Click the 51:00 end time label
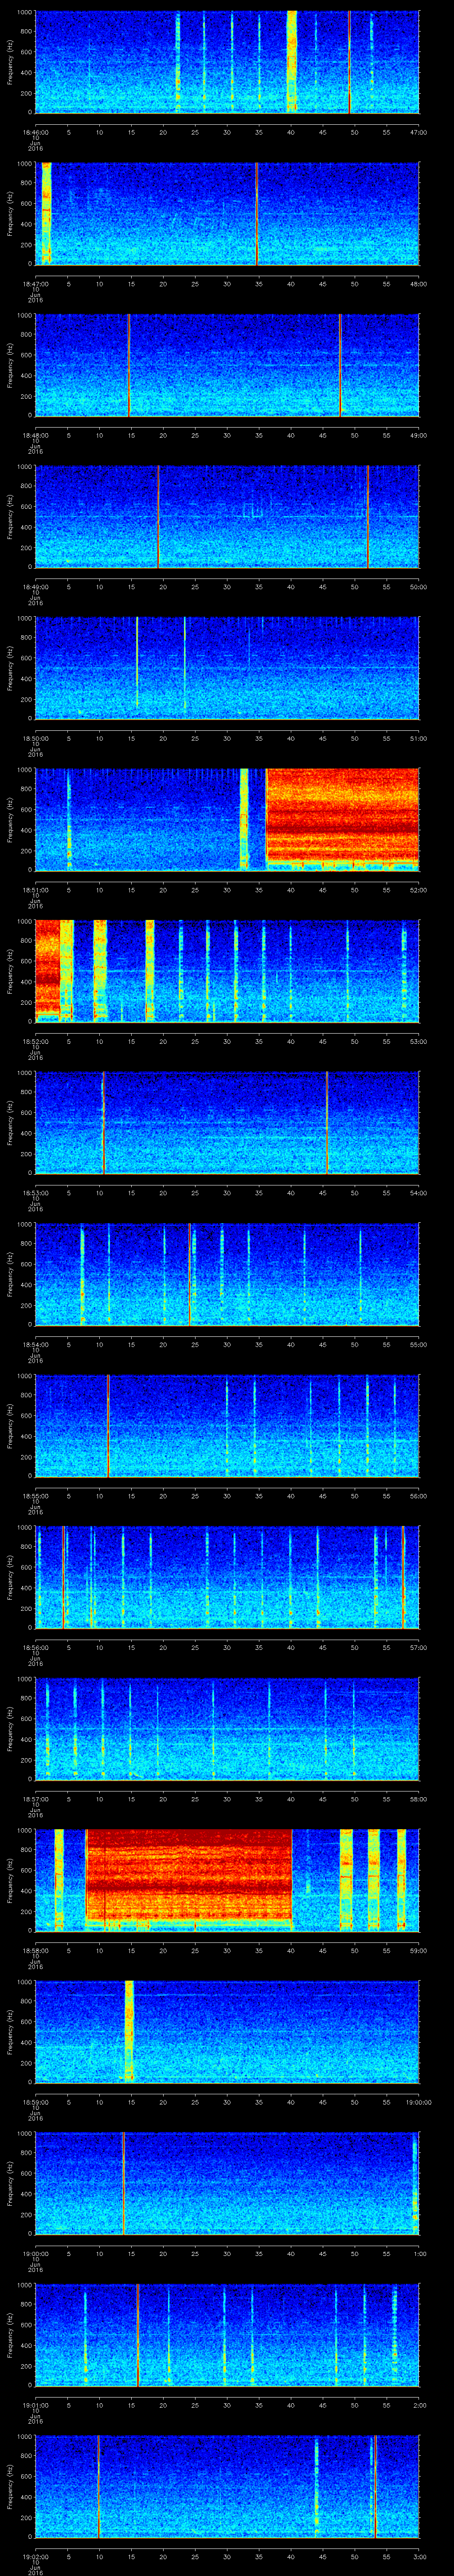454x2576 pixels. pos(418,738)
